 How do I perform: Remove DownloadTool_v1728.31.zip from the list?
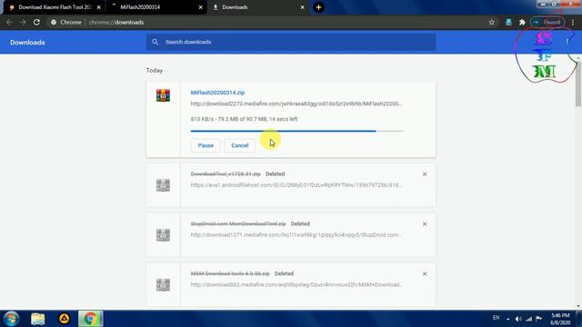(425, 174)
